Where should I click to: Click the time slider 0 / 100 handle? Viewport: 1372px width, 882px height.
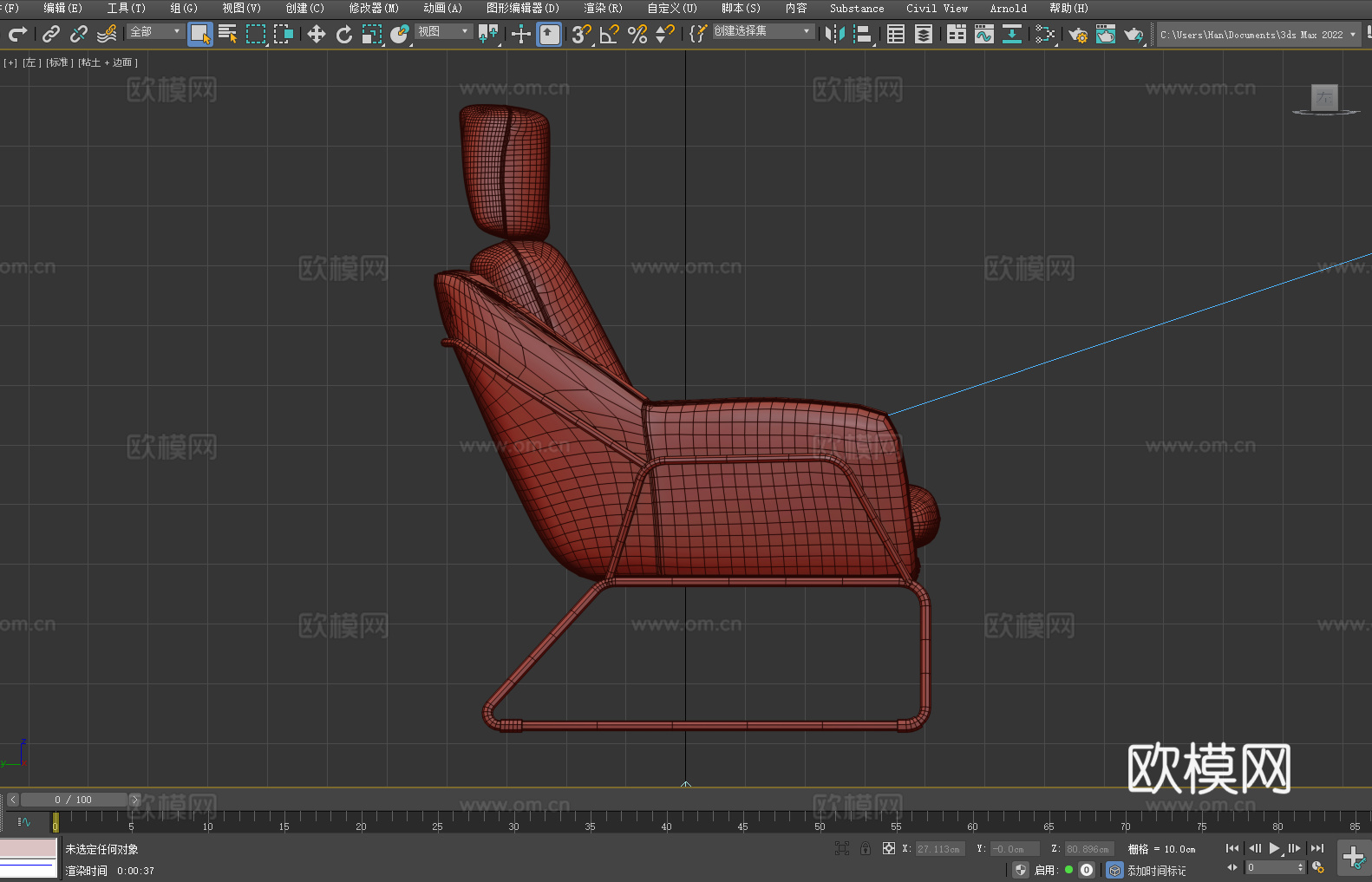coord(74,800)
